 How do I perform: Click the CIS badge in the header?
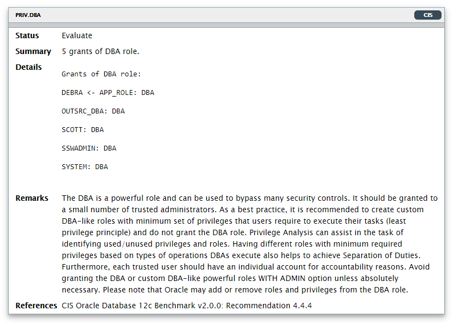tap(427, 15)
